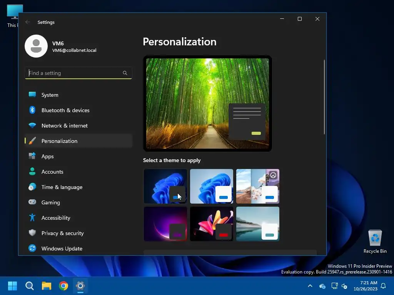Image resolution: width=394 pixels, height=295 pixels.
Task: Apply the light blue bloom theme
Action: [x=212, y=186]
